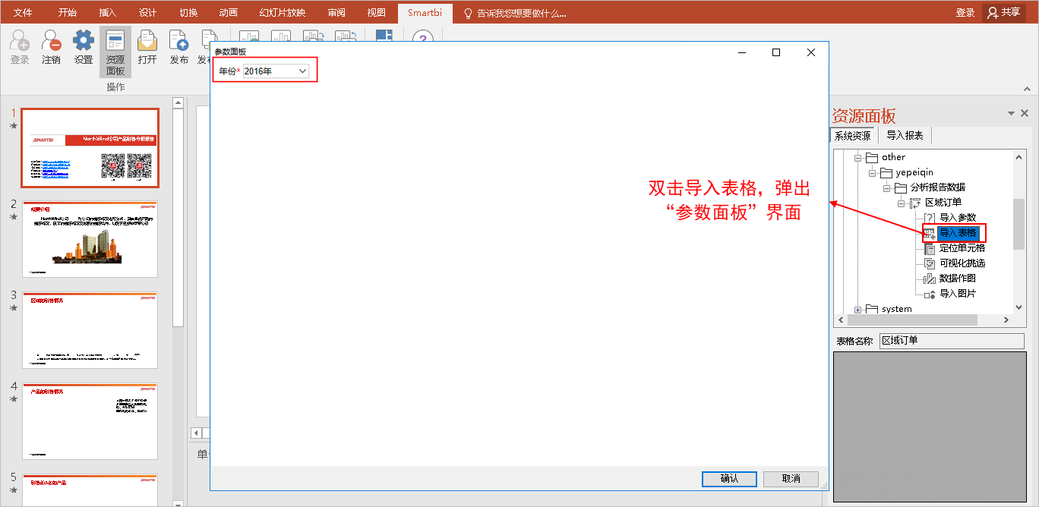Open the 资源面板 pane options arrow
This screenshot has width=1039, height=507.
click(1011, 114)
